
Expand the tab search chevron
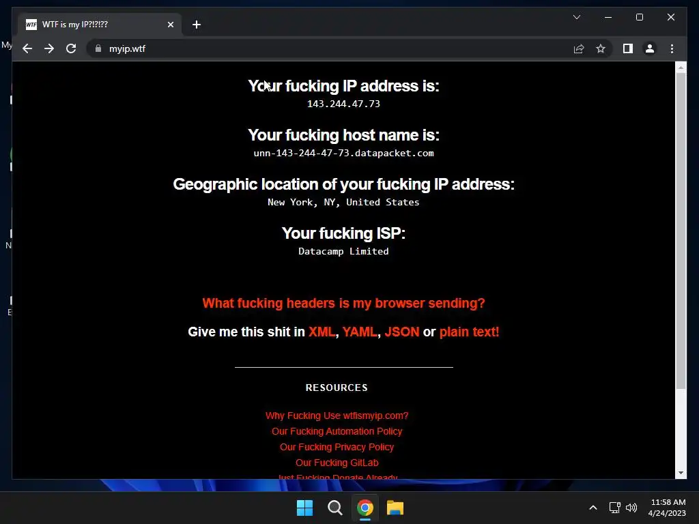point(576,17)
